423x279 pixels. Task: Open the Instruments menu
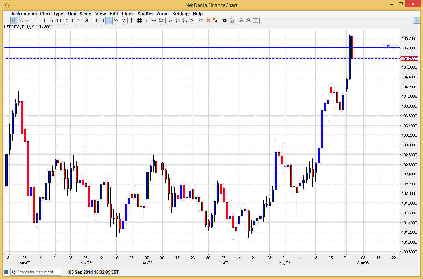click(x=24, y=14)
